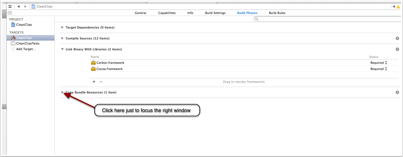Switch to the Capabilities tab
The width and height of the screenshot is (403, 157).
click(167, 13)
